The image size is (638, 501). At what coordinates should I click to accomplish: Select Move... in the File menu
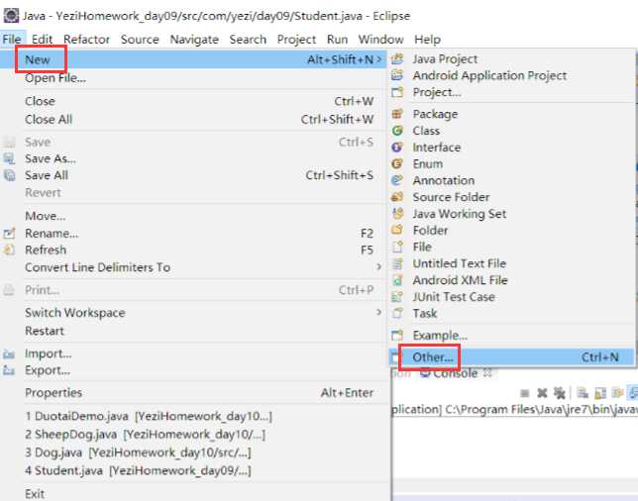pyautogui.click(x=193, y=216)
